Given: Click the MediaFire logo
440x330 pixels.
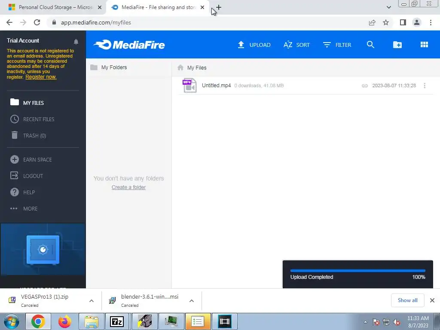Looking at the screenshot, I should [x=129, y=45].
